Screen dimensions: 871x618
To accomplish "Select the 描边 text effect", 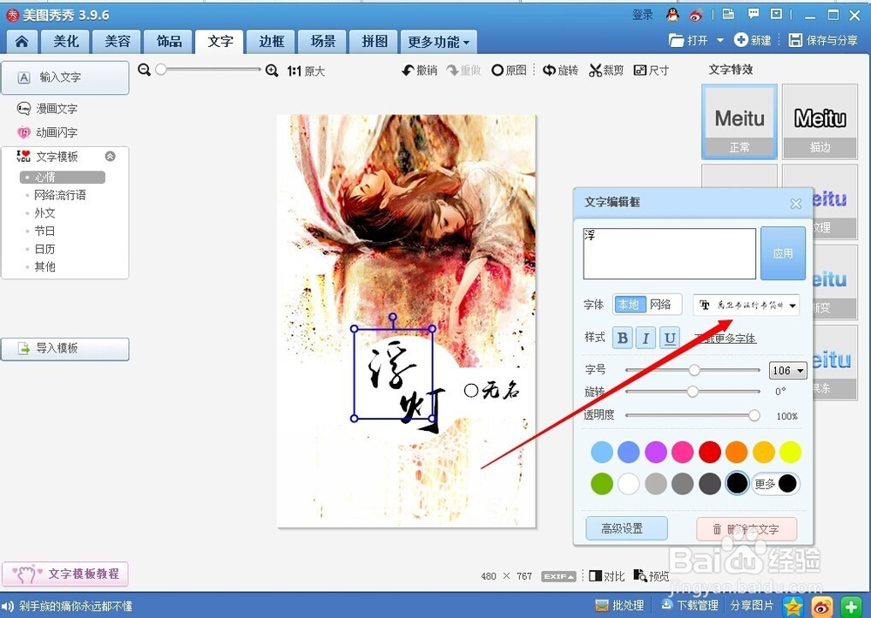I will (x=820, y=122).
